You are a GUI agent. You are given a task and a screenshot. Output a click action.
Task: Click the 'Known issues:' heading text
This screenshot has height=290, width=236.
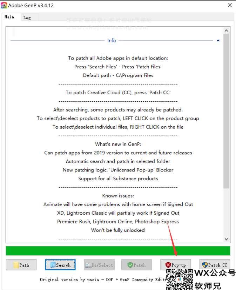click(x=118, y=196)
